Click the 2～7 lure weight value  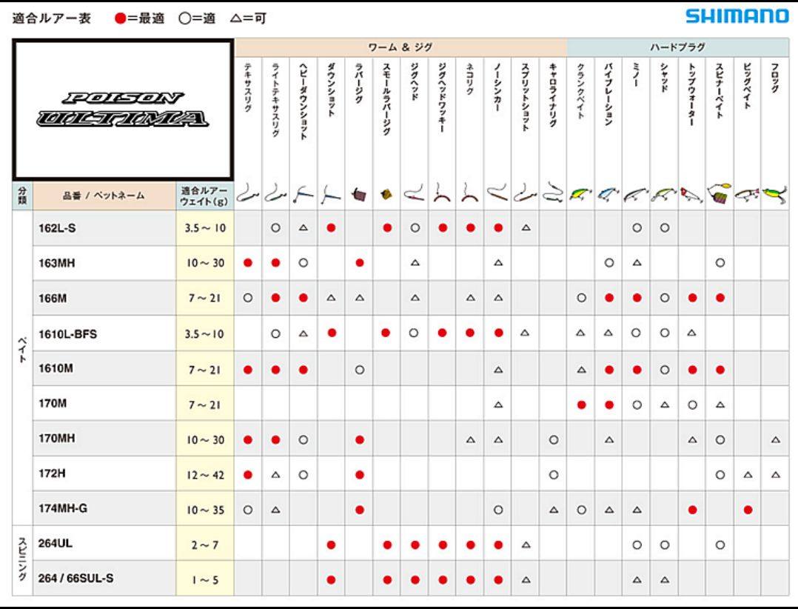(x=205, y=545)
